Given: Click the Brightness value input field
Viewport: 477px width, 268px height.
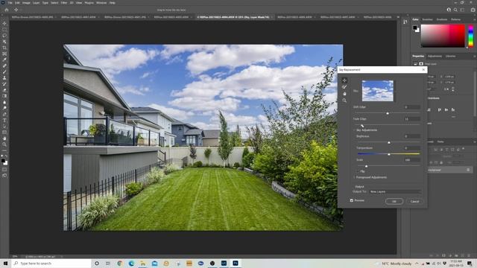Looking at the screenshot, I should point(412,136).
